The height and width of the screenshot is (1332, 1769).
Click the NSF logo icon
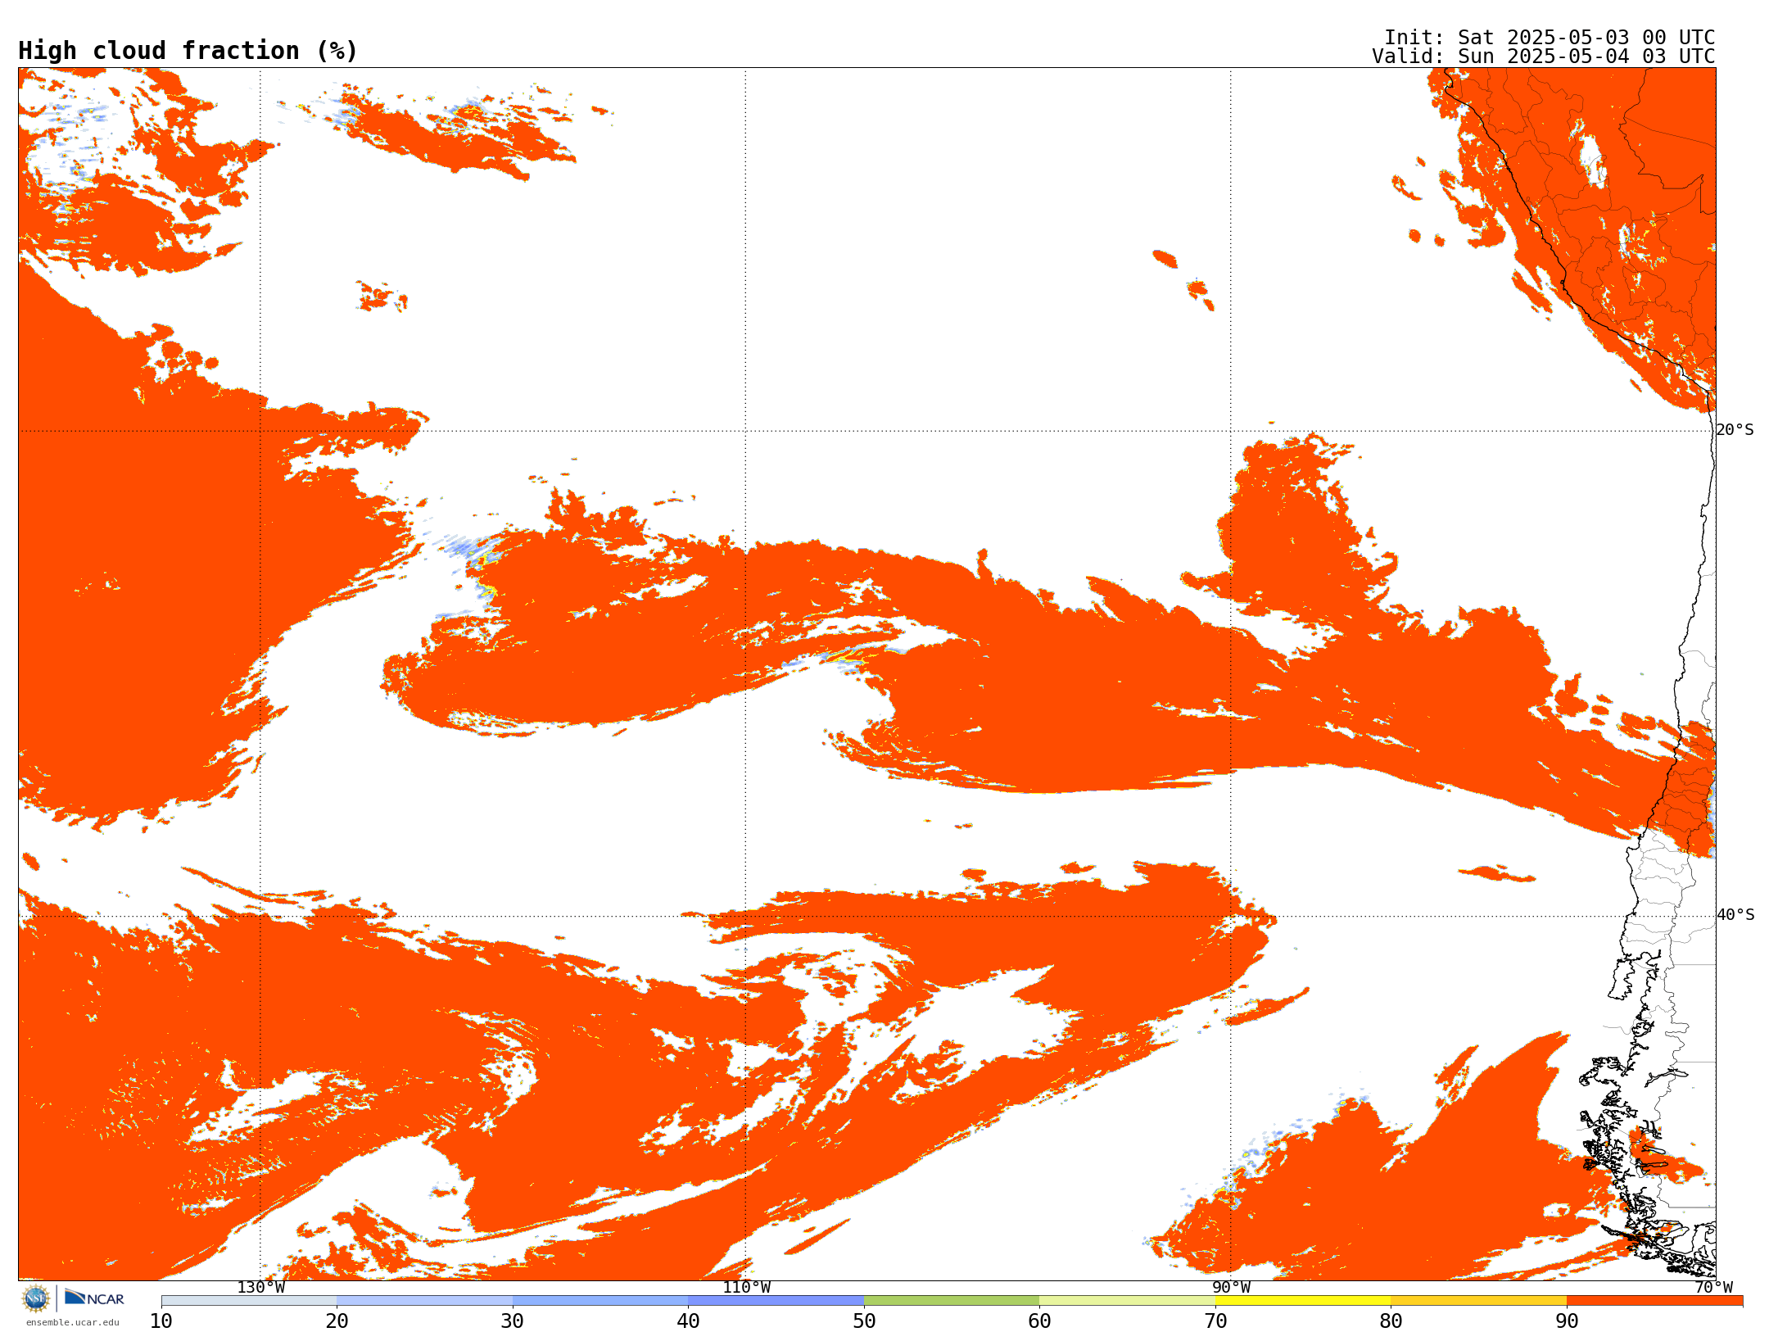[36, 1298]
